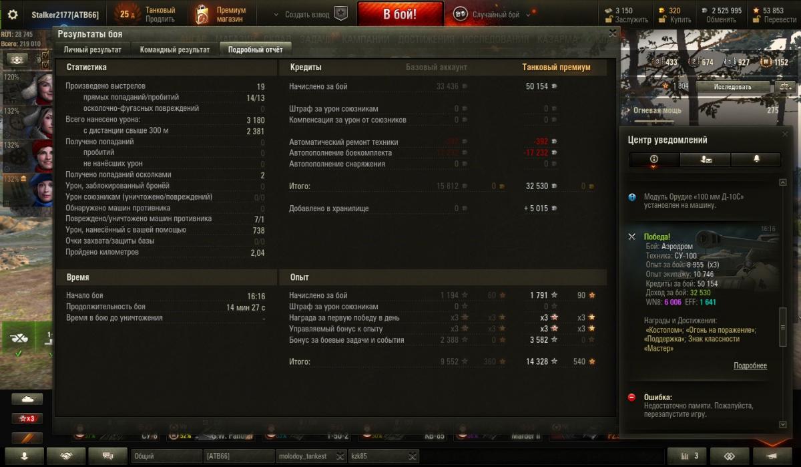Toggle the lower checkbox above the crew list
This screenshot has width=801, height=467.
click(46, 65)
